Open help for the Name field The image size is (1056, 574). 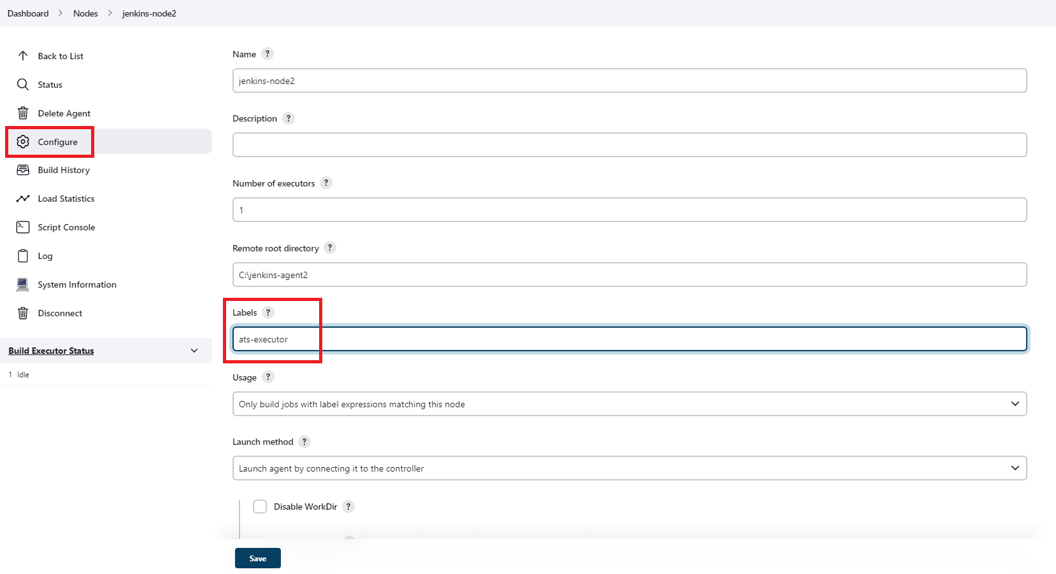(x=268, y=53)
